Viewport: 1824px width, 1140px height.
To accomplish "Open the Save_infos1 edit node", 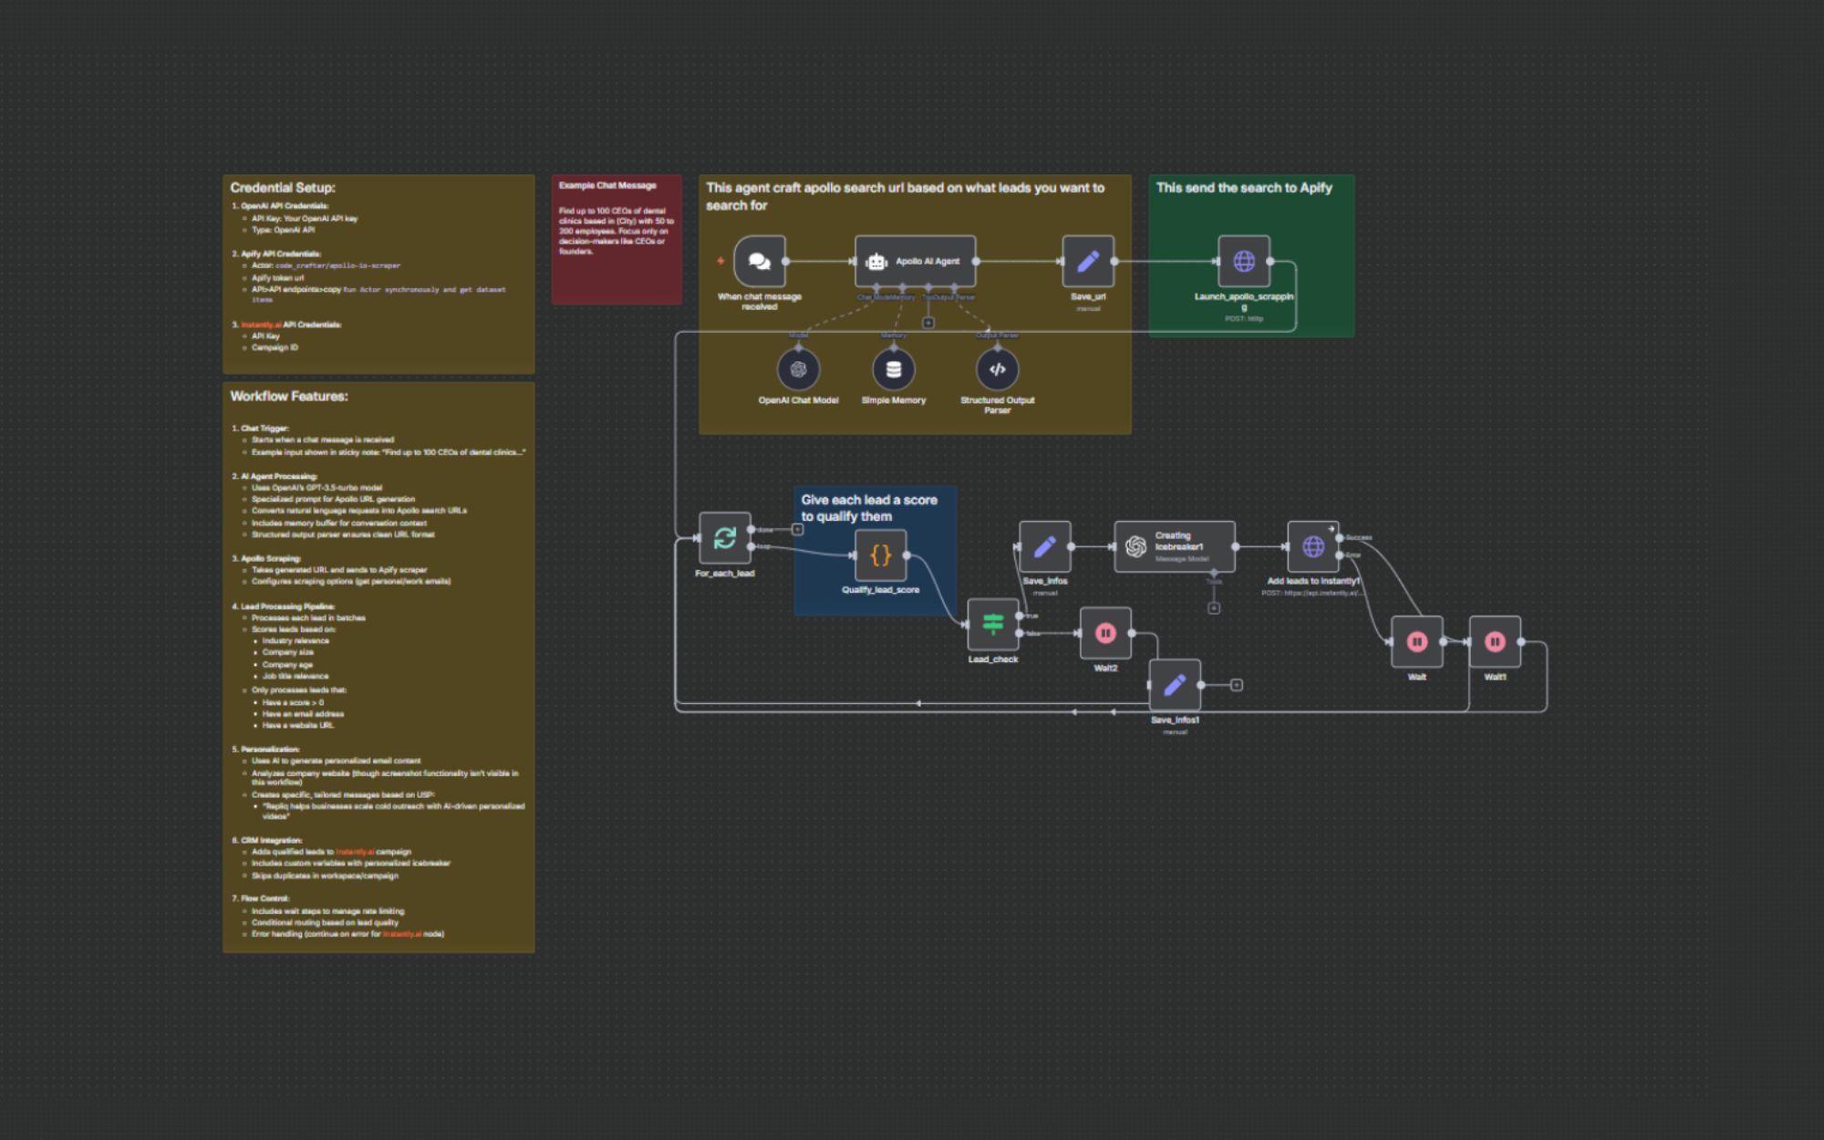I will tap(1175, 685).
